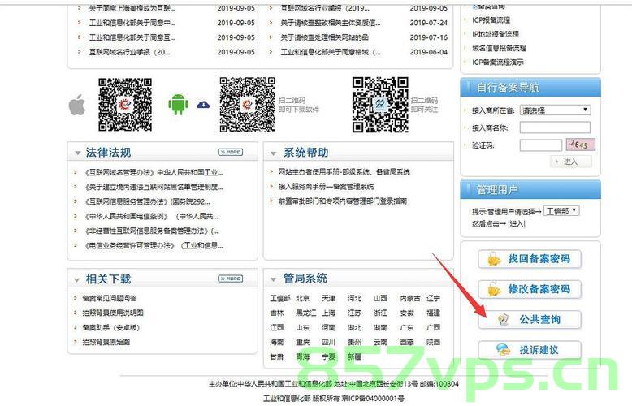632x406 pixels.
Task: Click 西藏 in 管局系统
Action: (x=407, y=343)
